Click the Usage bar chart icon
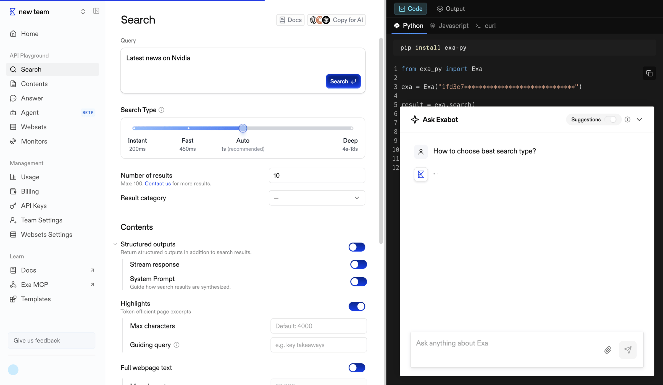Image resolution: width=663 pixels, height=385 pixels. tap(13, 177)
